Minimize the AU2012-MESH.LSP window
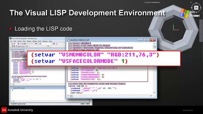Image resolution: width=203 pixels, height=114 pixels. (x=140, y=40)
